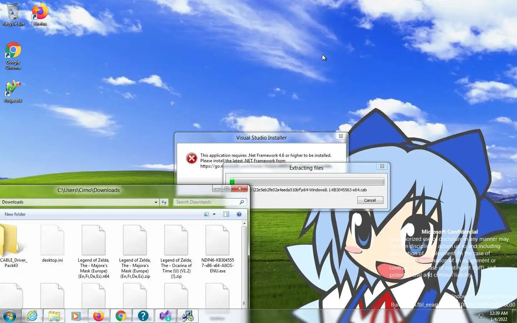Viewport: 517px width, 323px height.
Task: Open the Recycle Bin desktop icon
Action: pos(13,14)
